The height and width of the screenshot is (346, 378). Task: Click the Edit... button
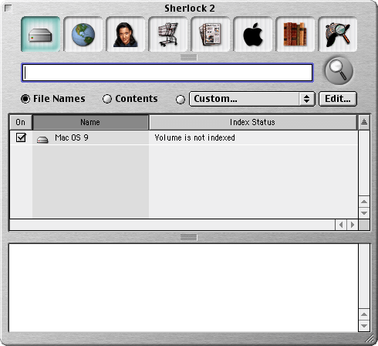point(338,99)
